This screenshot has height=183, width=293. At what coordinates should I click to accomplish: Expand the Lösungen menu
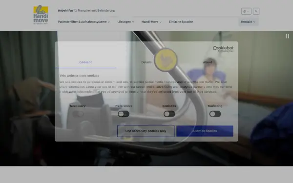pyautogui.click(x=126, y=22)
